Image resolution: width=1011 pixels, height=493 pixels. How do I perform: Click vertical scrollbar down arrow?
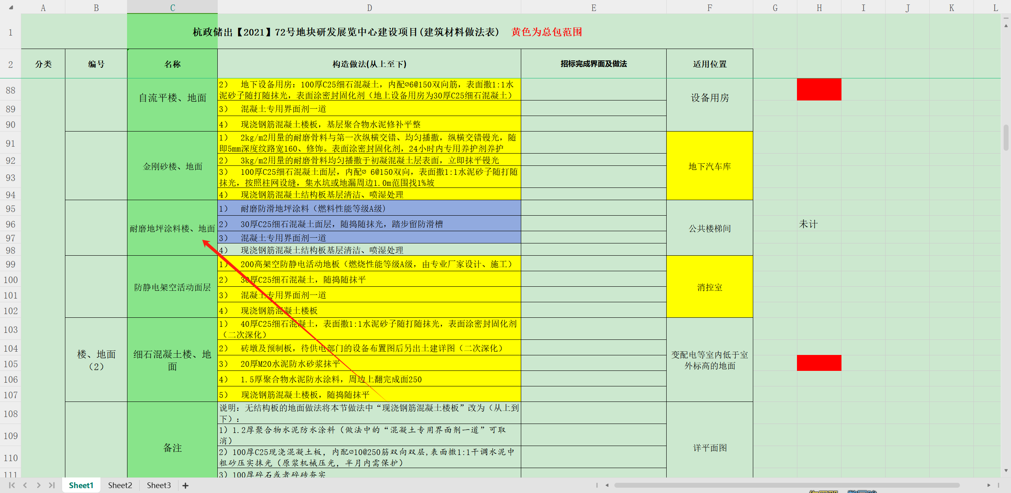coord(1006,471)
